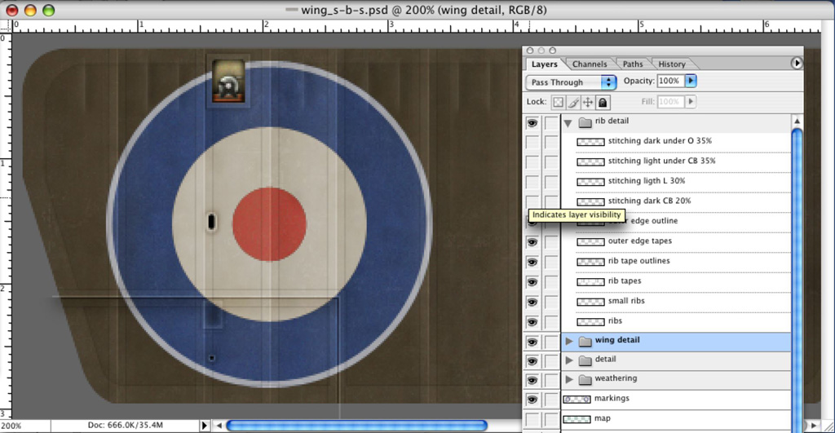Expand the wing detail group
The image size is (835, 433).
click(569, 341)
